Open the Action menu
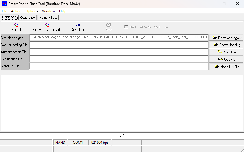This screenshot has width=244, height=152. pos(16,11)
